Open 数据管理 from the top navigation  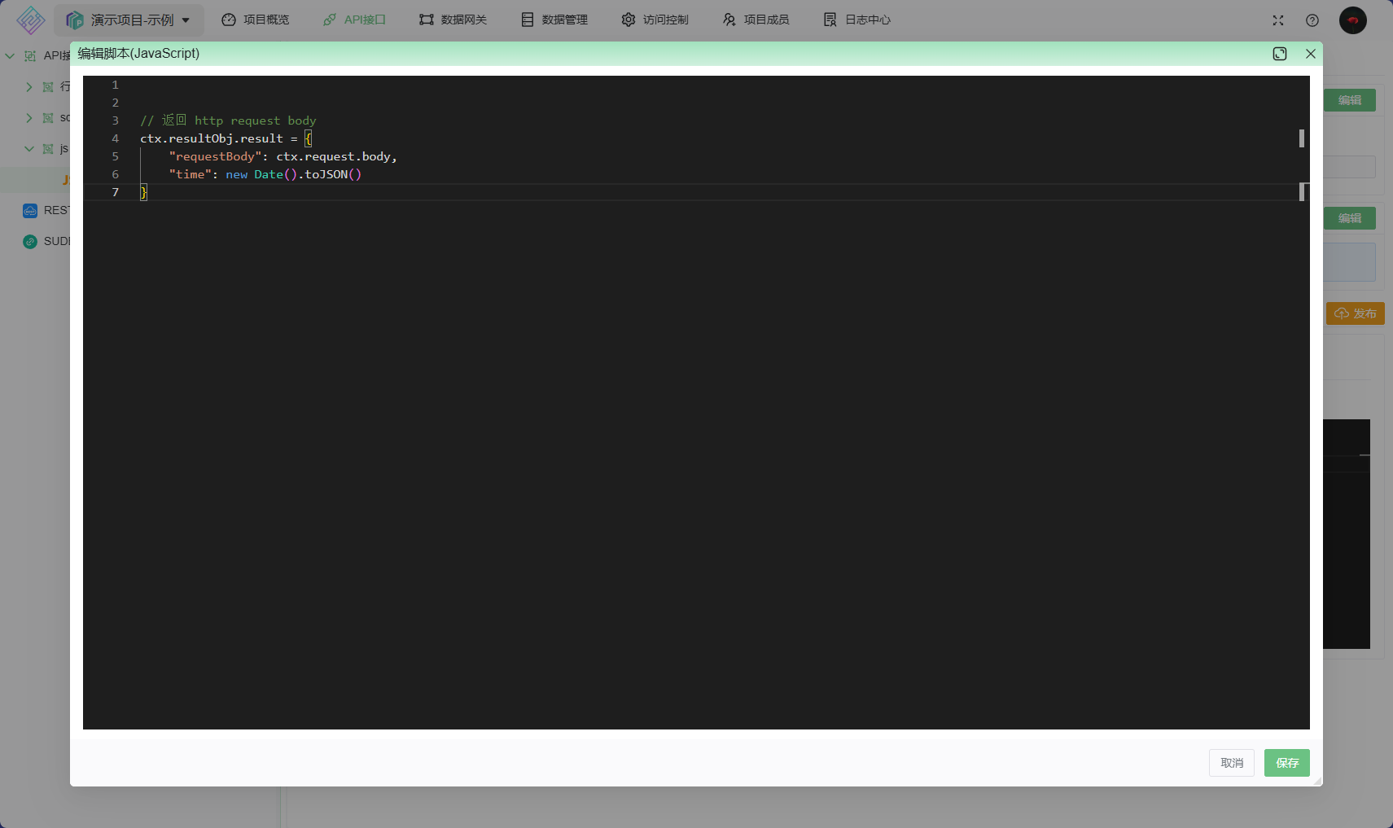554,20
